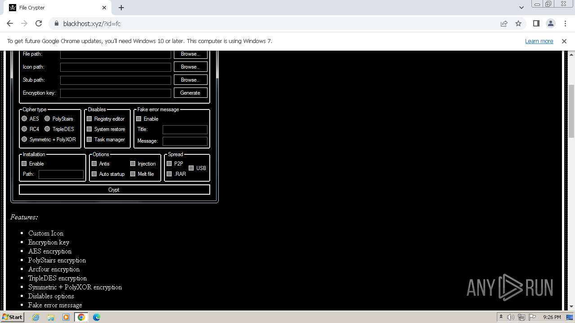
Task: Click the browser address bar URL
Action: point(92,23)
